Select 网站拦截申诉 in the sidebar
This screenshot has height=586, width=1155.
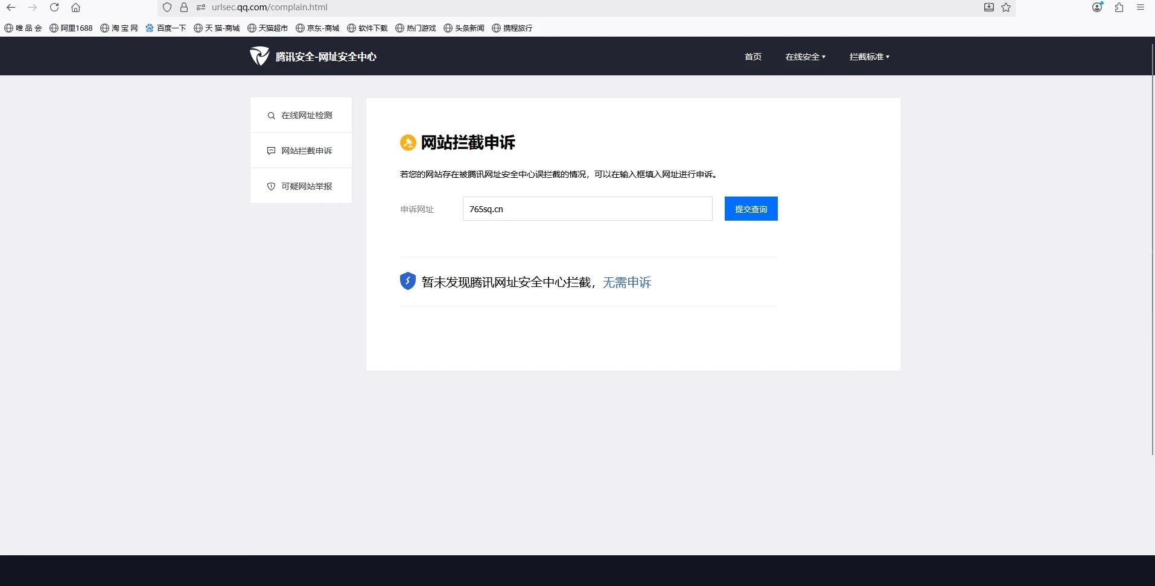[301, 151]
